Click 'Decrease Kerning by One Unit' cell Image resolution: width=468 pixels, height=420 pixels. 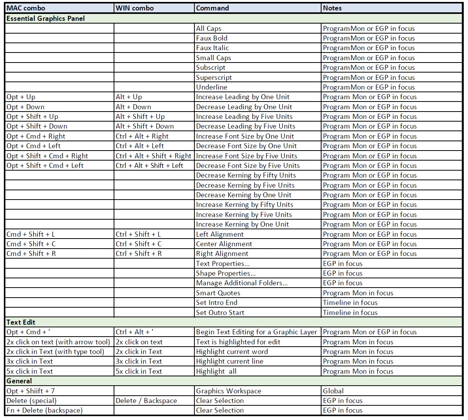[x=258, y=195]
